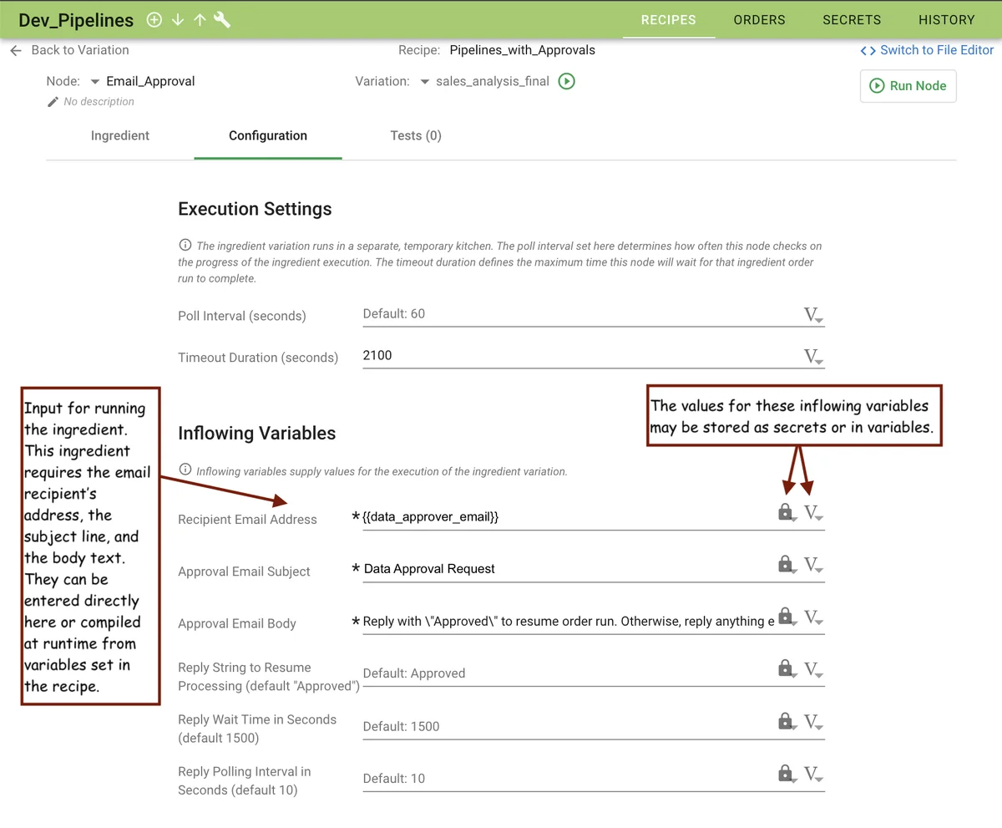
Task: Click Switch to File Editor link
Action: point(928,50)
